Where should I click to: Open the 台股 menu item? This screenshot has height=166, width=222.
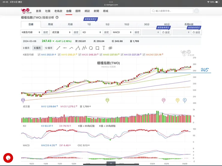point(69,11)
